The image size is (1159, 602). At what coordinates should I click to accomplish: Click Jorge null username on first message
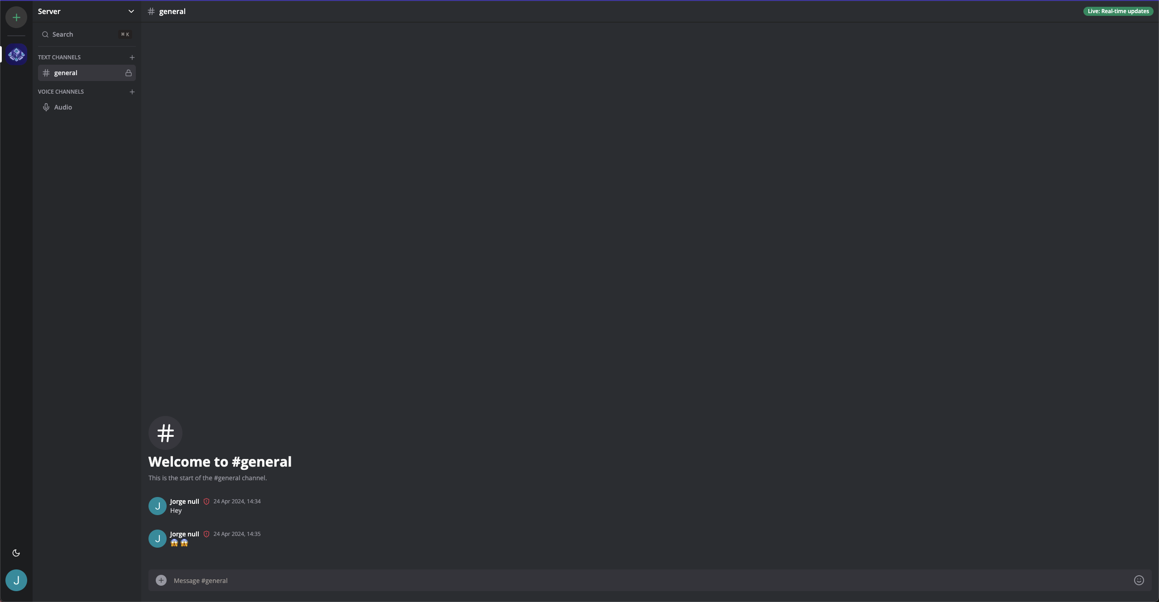tap(184, 502)
